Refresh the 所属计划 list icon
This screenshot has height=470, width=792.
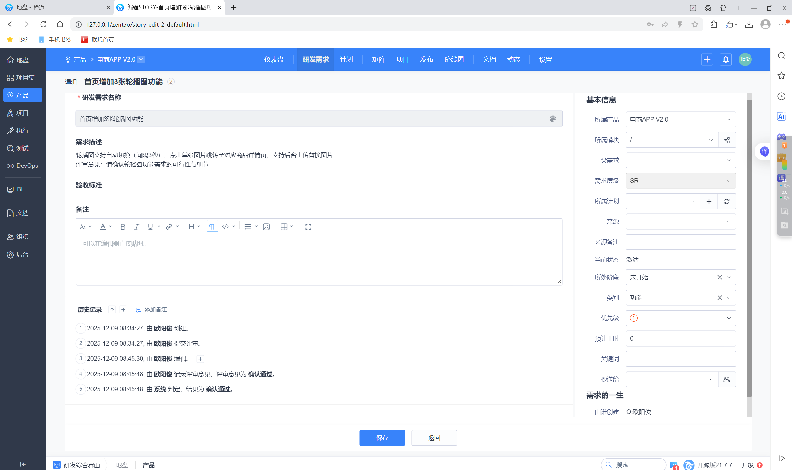[x=727, y=201]
